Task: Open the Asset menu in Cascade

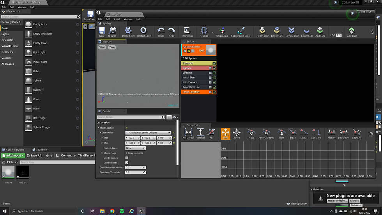Action: point(117,19)
